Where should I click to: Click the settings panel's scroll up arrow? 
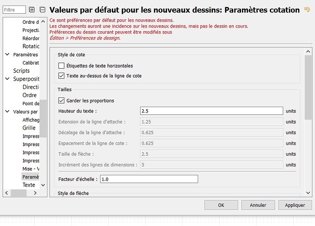pyautogui.click(x=309, y=50)
